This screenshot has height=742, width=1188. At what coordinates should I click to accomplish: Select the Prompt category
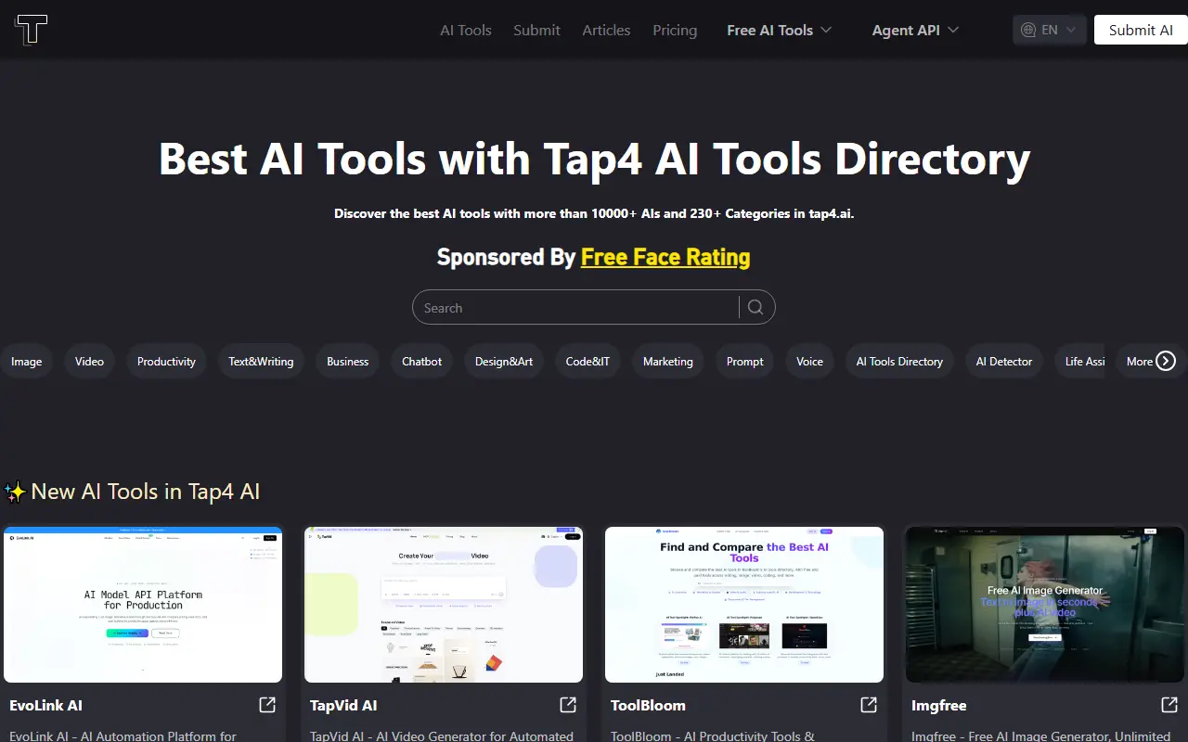pyautogui.click(x=745, y=362)
